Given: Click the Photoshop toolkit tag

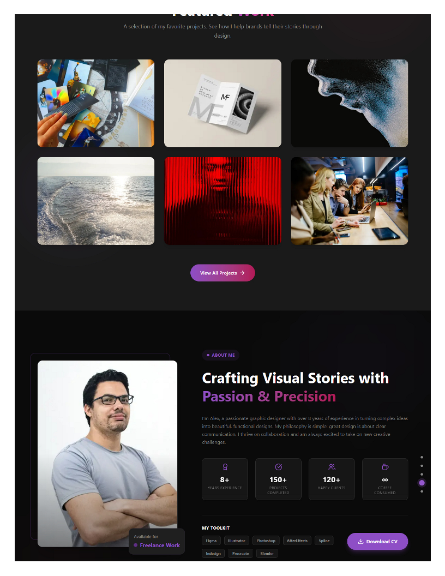Looking at the screenshot, I should (266, 541).
